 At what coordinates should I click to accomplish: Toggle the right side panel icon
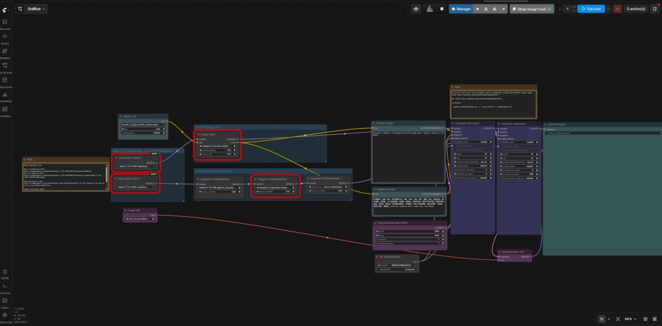tap(654, 9)
